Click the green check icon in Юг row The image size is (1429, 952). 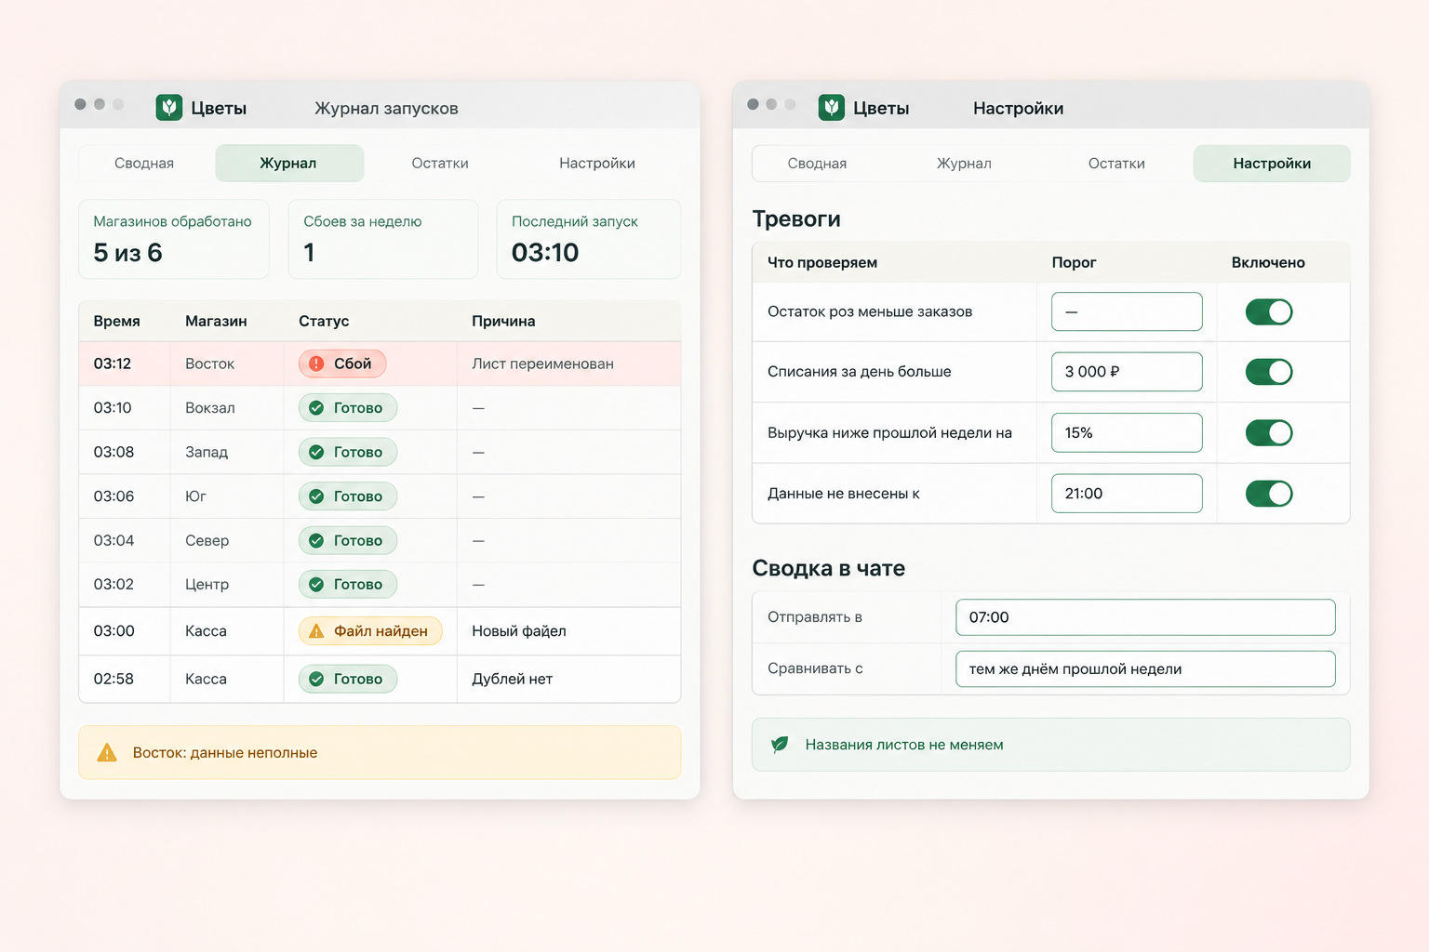316,496
